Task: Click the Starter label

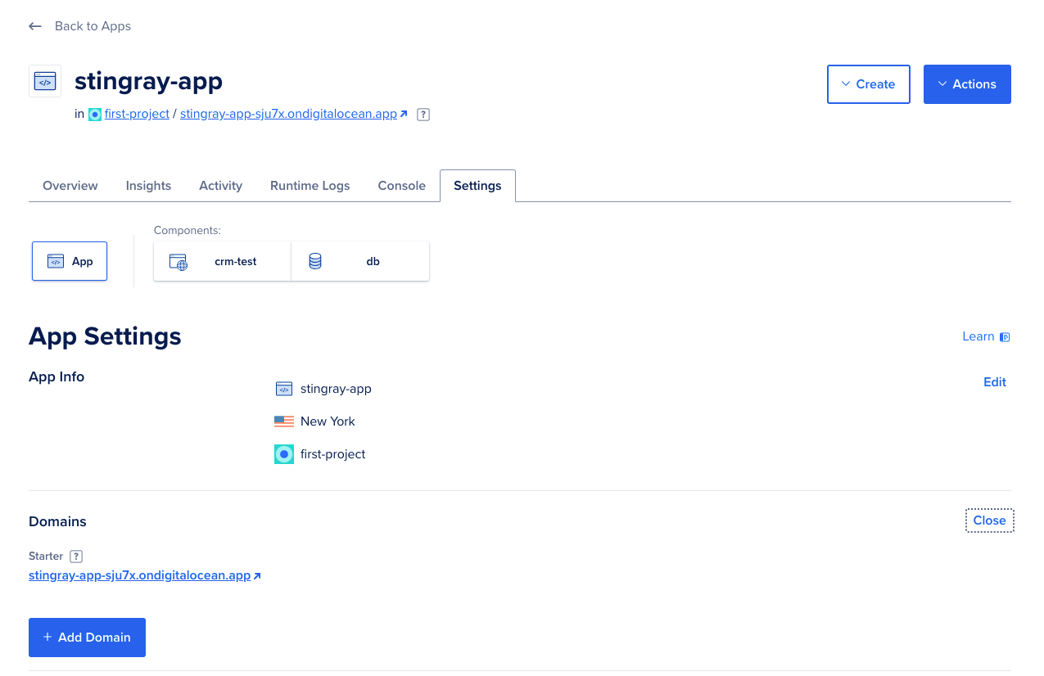Action: click(x=46, y=557)
